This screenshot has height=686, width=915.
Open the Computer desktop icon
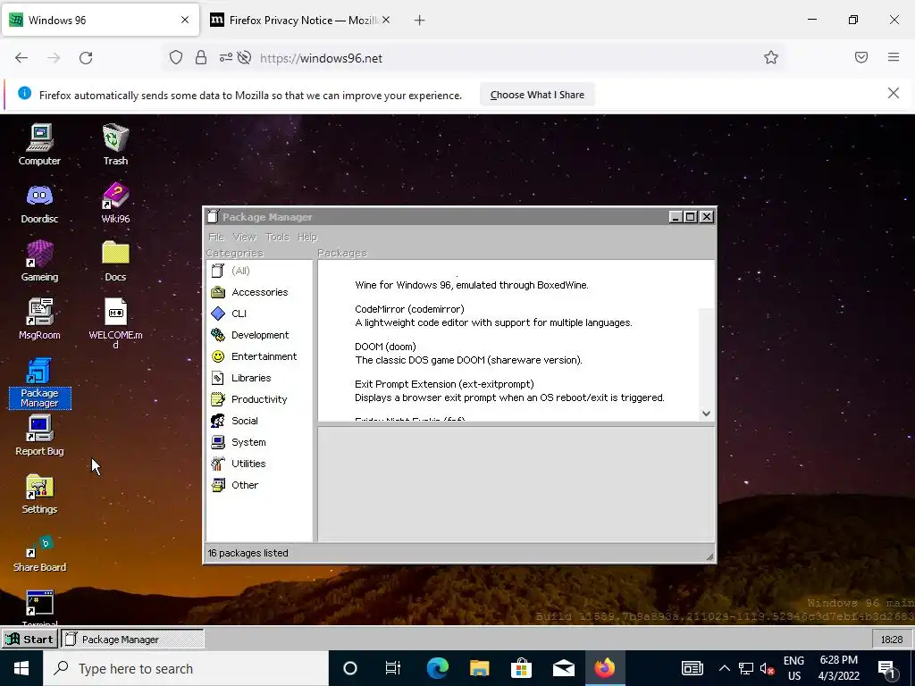pos(39,144)
